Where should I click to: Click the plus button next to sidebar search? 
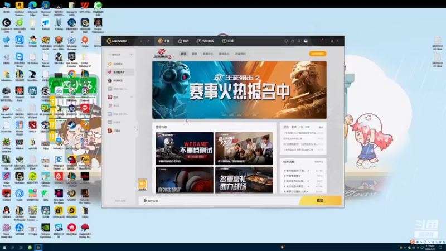(132, 55)
